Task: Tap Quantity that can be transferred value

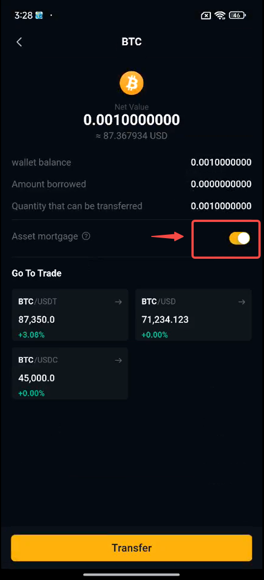Action: pos(221,206)
